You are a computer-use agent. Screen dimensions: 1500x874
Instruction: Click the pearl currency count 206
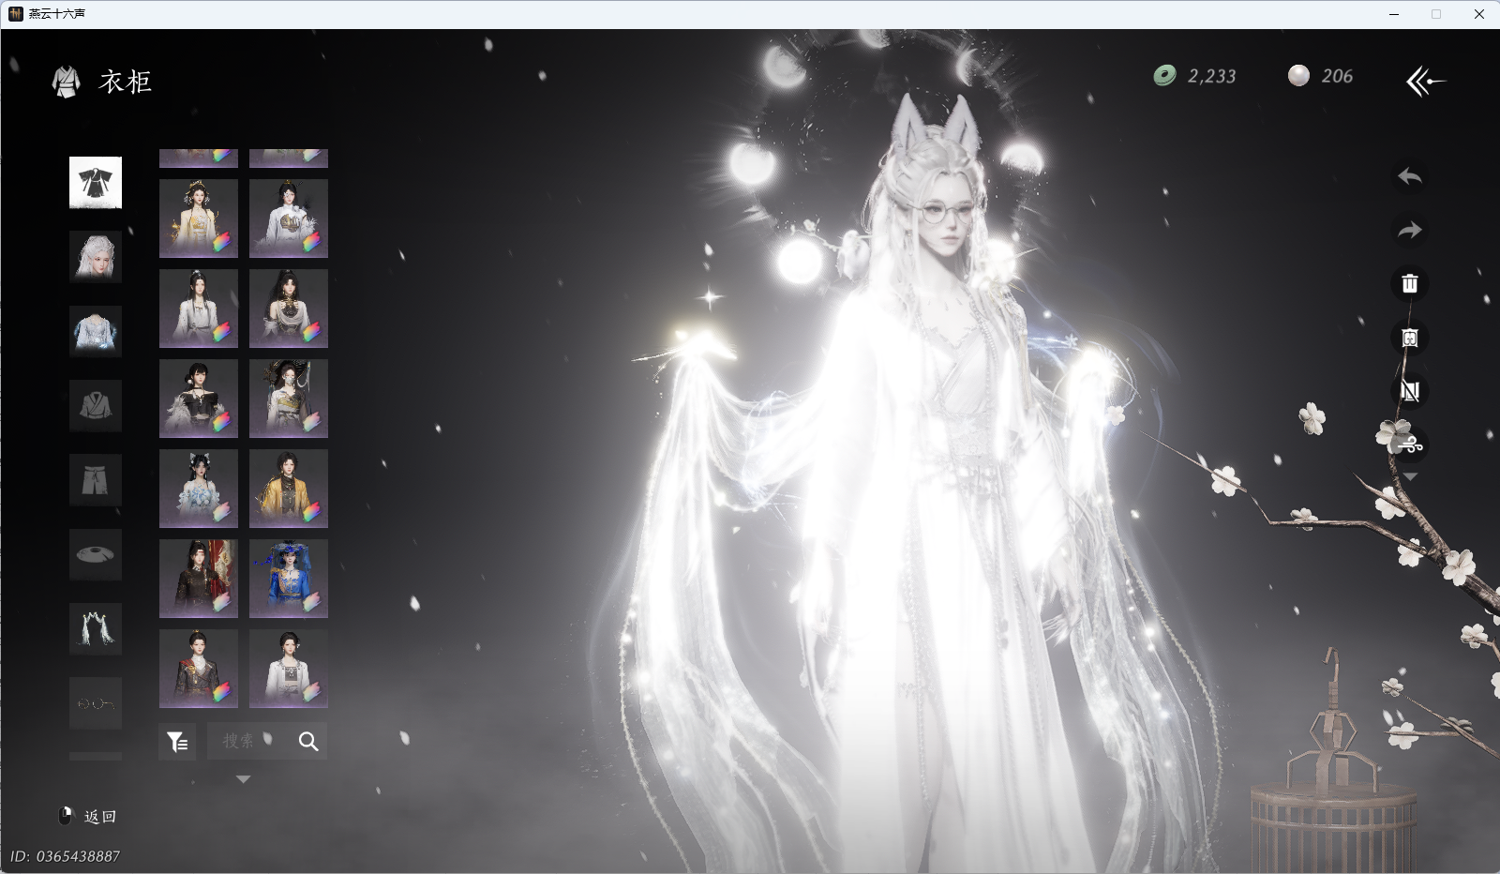tap(1336, 76)
